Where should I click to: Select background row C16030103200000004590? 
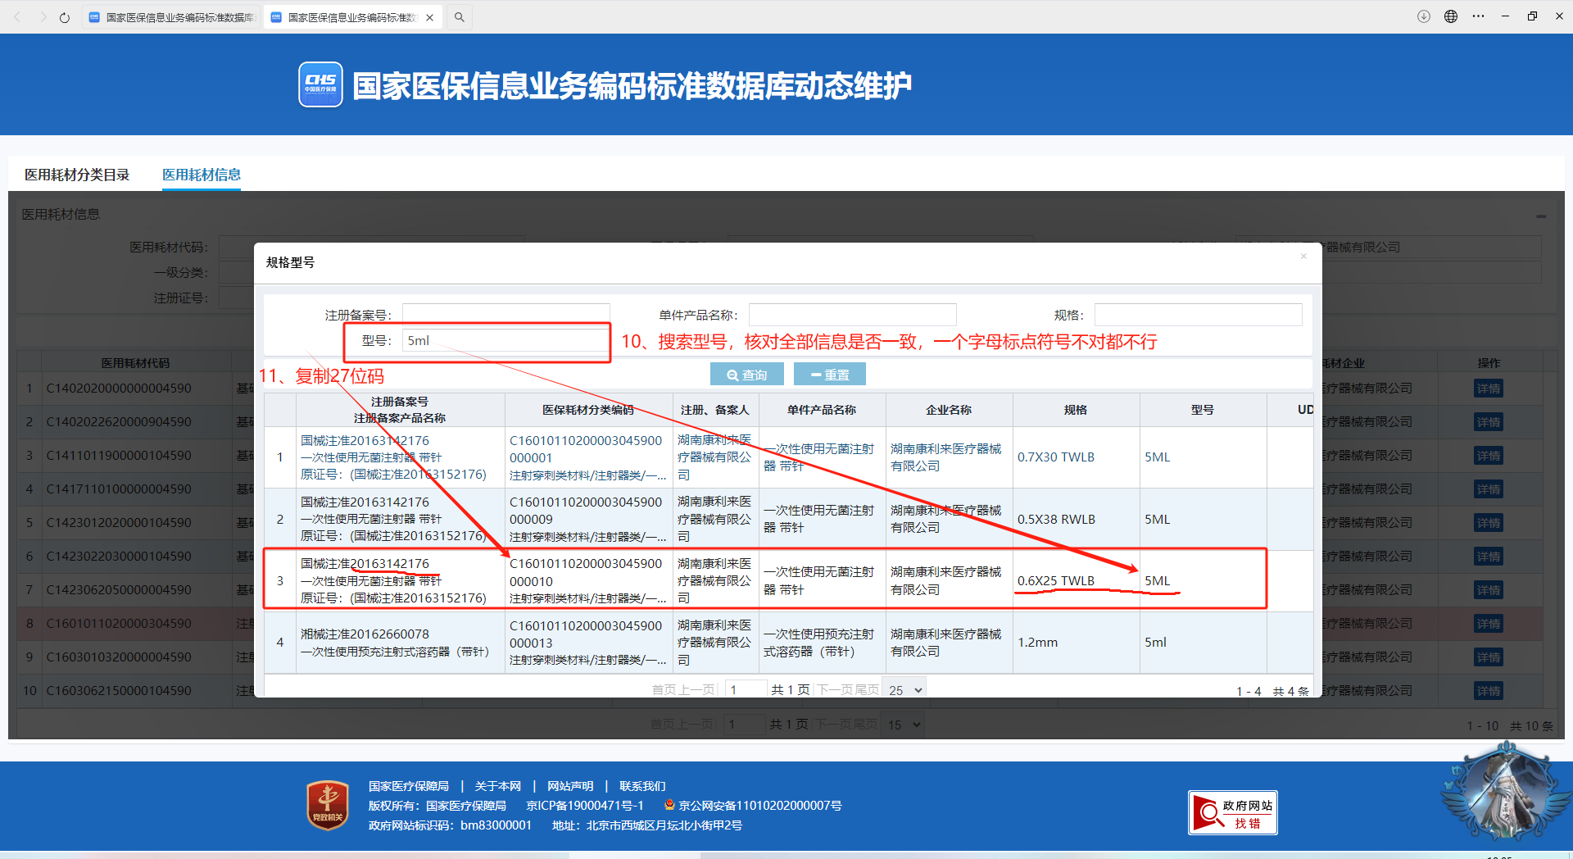[119, 657]
